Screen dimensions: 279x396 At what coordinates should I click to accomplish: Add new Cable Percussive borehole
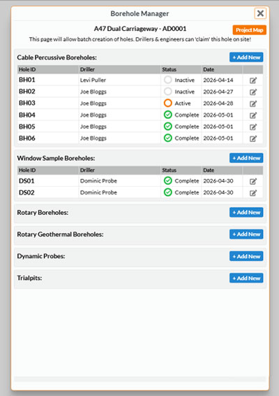(246, 57)
